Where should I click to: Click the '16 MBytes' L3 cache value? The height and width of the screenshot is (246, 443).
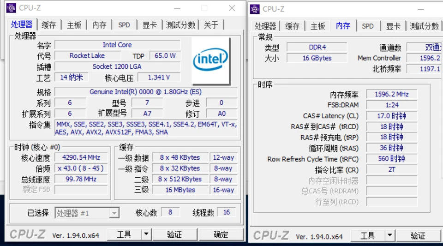click(180, 190)
